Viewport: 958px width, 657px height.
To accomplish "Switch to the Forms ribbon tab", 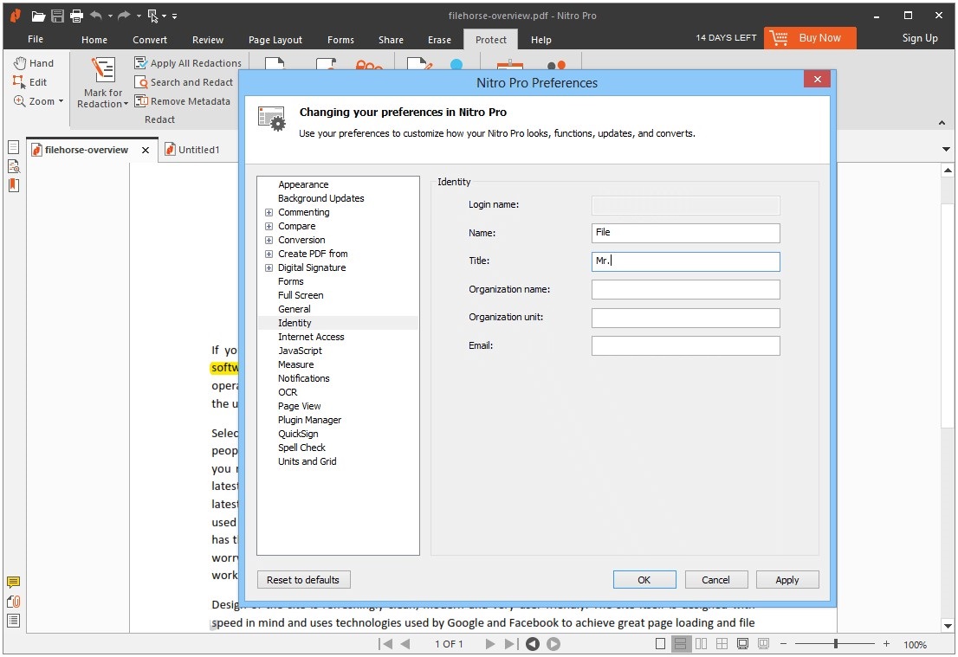I will coord(340,40).
